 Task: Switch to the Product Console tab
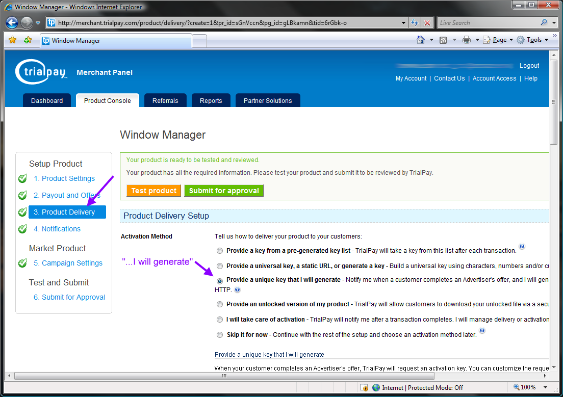point(108,100)
